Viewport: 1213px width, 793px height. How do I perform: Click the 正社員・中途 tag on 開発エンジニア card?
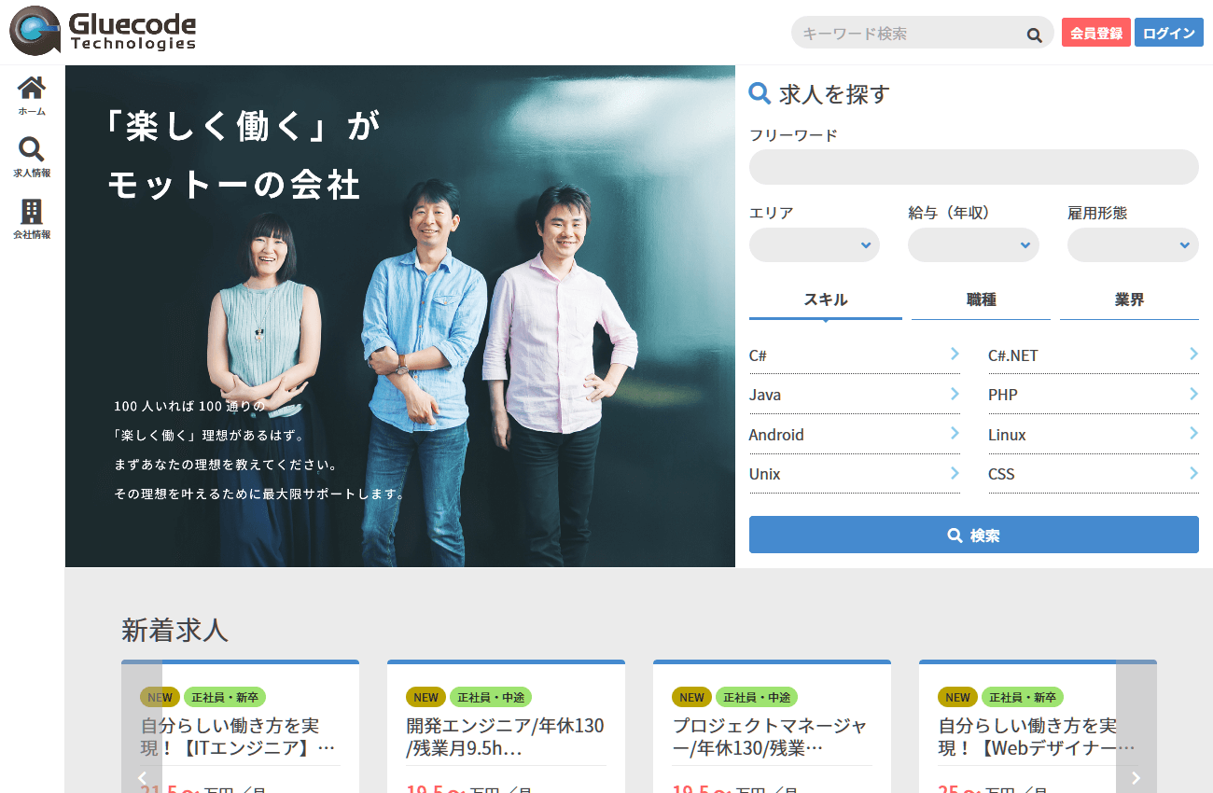pos(491,697)
